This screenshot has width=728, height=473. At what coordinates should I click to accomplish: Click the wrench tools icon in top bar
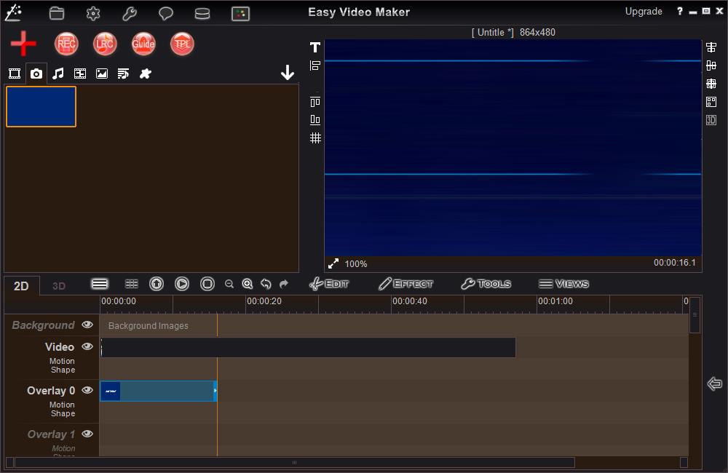pyautogui.click(x=130, y=13)
